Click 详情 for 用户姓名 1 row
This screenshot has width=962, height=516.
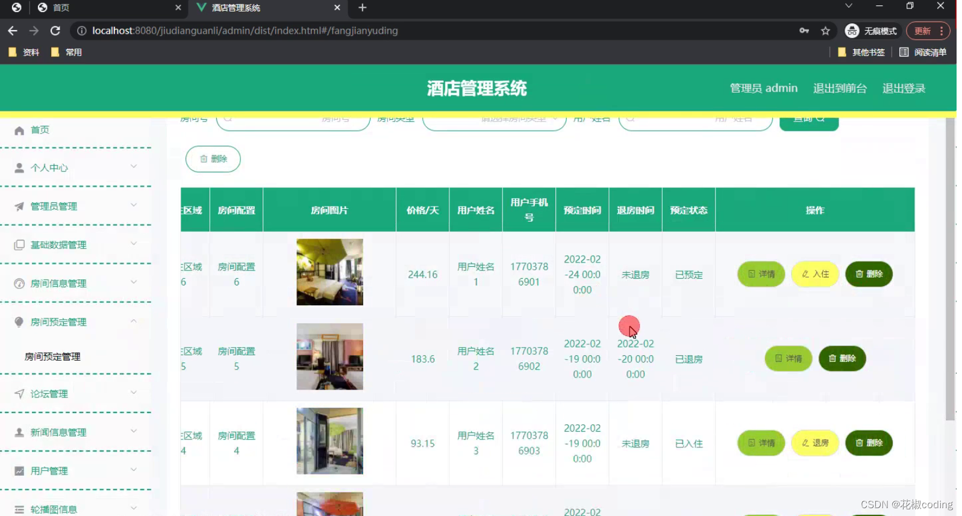pos(761,274)
